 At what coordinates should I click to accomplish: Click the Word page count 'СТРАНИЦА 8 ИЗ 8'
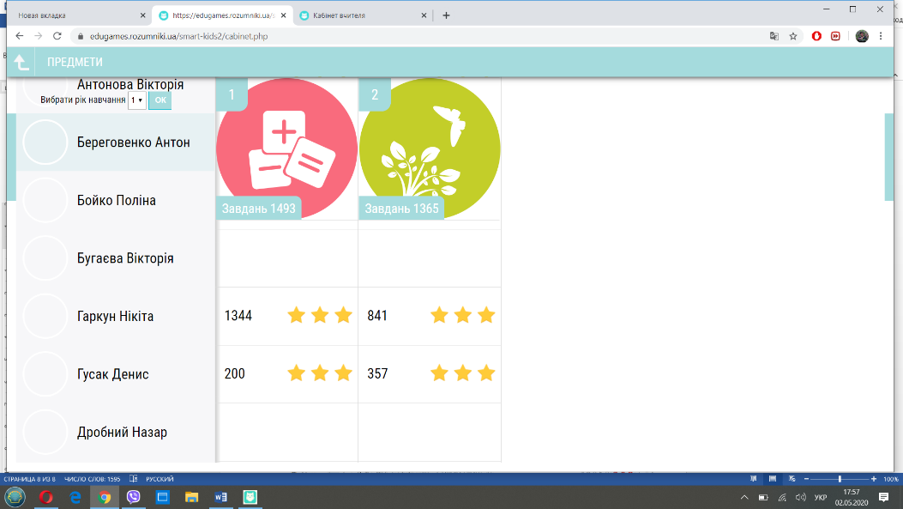tap(29, 479)
